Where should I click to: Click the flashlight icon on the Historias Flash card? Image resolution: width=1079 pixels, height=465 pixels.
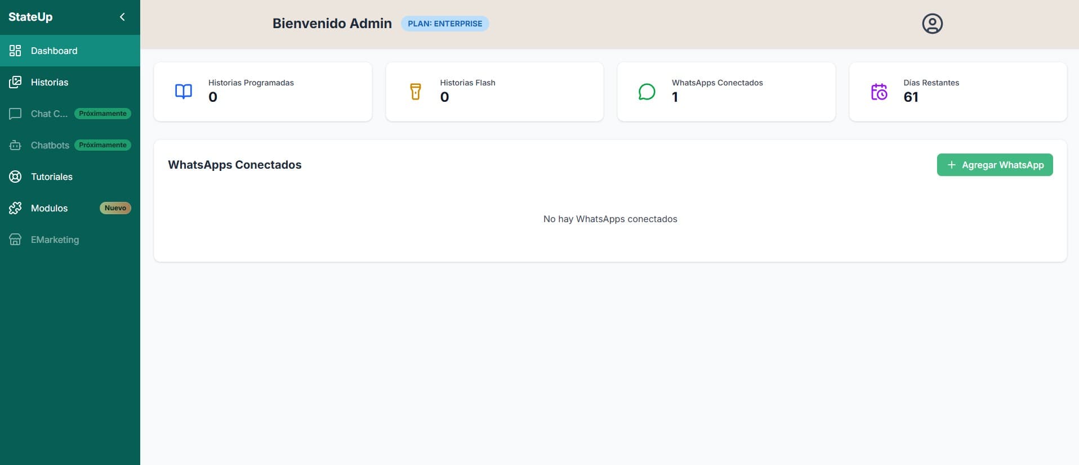pos(416,92)
